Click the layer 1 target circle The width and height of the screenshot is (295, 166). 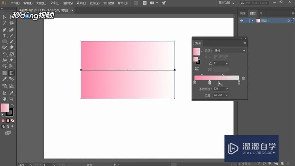[x=288, y=21]
